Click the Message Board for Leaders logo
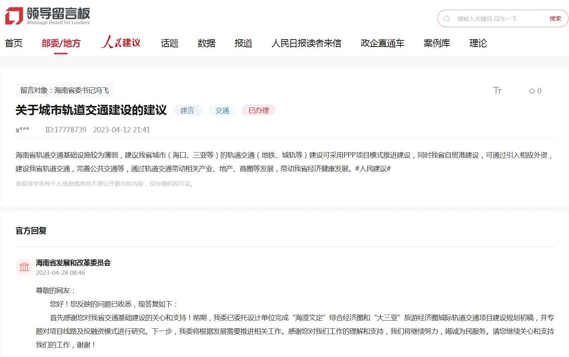The image size is (569, 357). [x=47, y=16]
